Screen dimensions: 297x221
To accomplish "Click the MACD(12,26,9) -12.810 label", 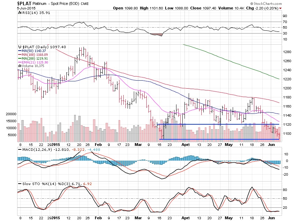I will [45, 150].
